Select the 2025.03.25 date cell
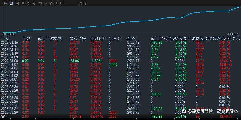The width and height of the screenshot is (241, 120). pos(9,101)
